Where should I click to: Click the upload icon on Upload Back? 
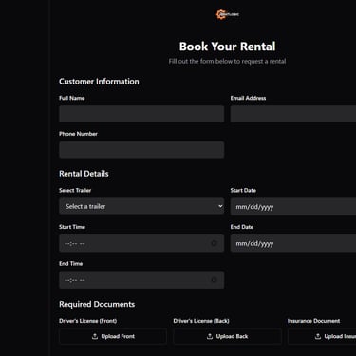[x=210, y=336]
